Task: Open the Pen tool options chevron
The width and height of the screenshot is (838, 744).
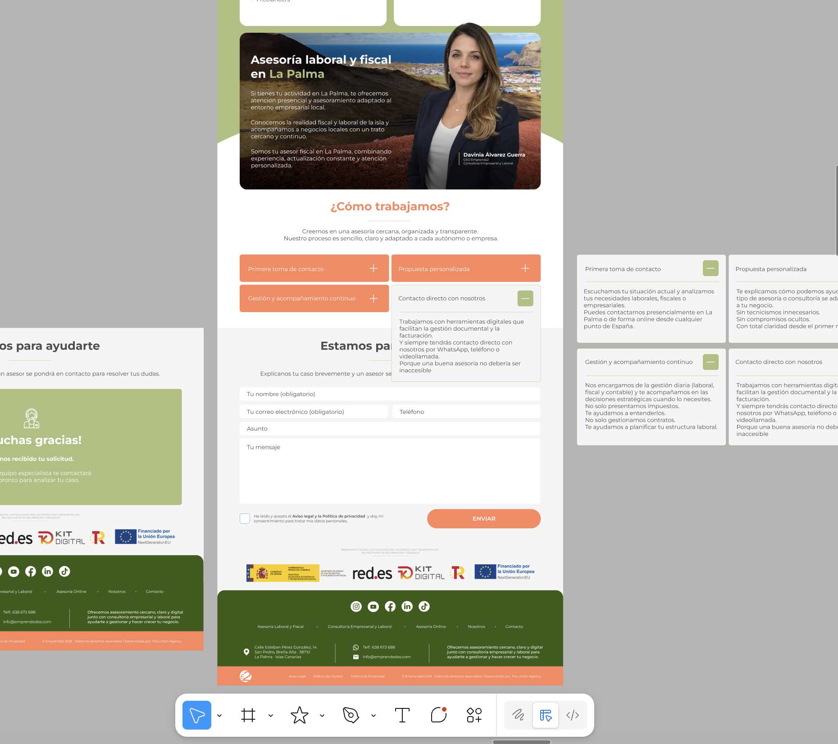Action: pos(373,715)
